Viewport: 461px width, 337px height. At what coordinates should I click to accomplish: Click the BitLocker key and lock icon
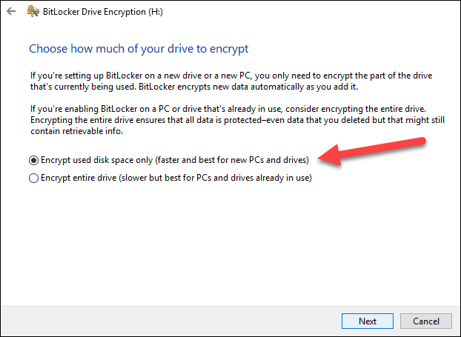33,11
